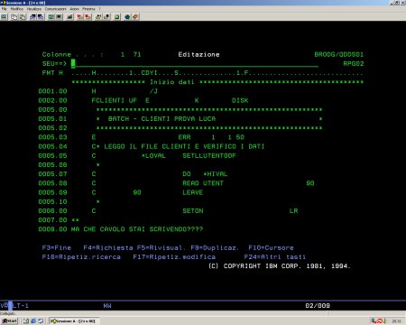Image resolution: width=406 pixels, height=325 pixels.
Task: Click the SETON opcode on line 0006.00
Action: 193,211
